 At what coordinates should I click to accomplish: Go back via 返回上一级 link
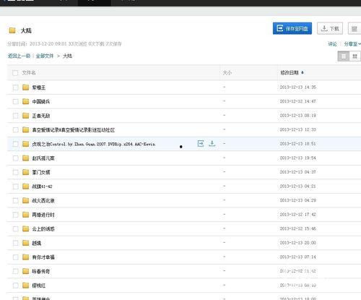[19, 56]
